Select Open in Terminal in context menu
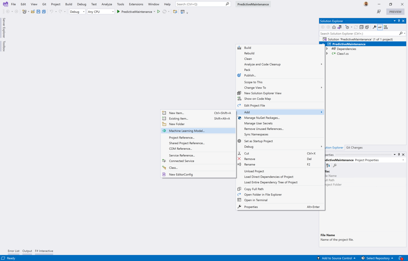The height and width of the screenshot is (261, 408). [x=280, y=200]
